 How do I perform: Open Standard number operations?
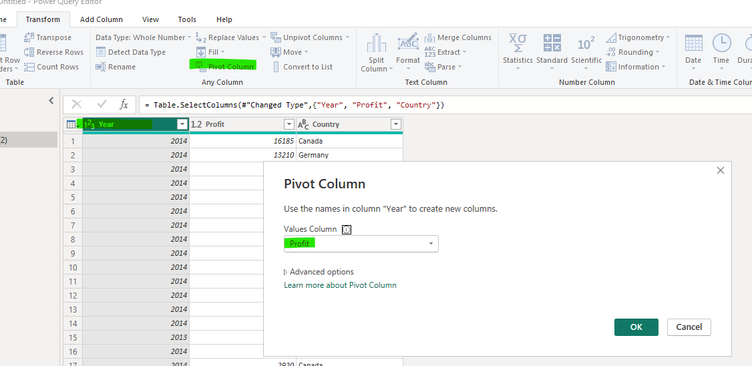coord(552,53)
